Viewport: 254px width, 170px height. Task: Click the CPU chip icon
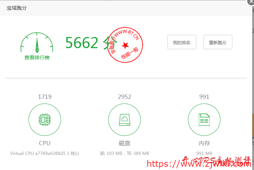45,119
